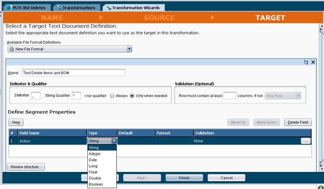This screenshot has width=324, height=189.
Task: Click the PLM 360 Deletes tab icon
Action: 9,8
